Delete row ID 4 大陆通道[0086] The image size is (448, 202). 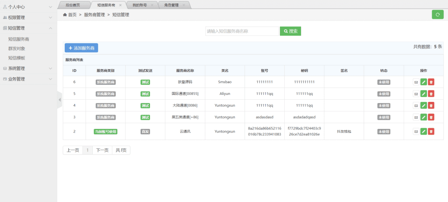point(431,105)
